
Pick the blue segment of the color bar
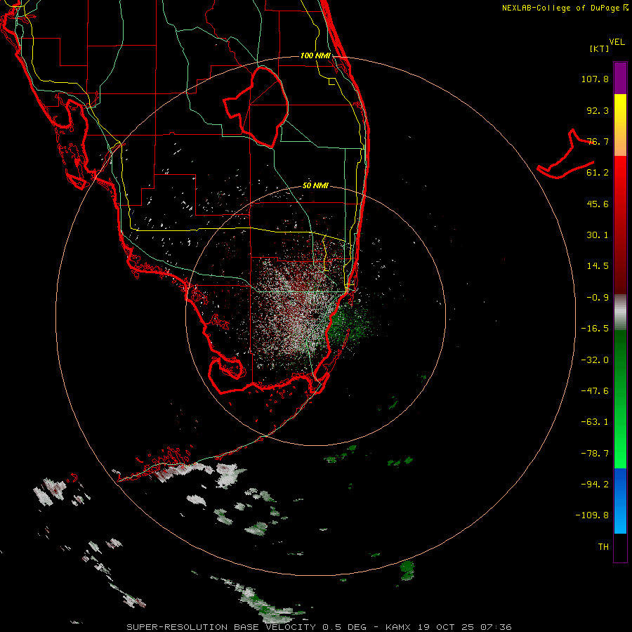coord(620,501)
